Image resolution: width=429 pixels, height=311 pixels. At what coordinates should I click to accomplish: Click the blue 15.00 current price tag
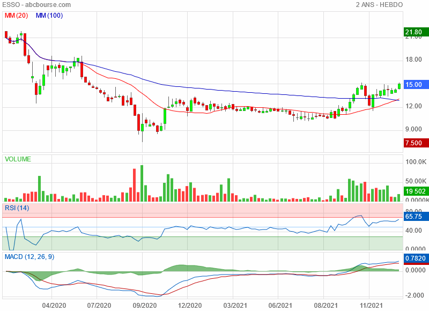pyautogui.click(x=416, y=85)
